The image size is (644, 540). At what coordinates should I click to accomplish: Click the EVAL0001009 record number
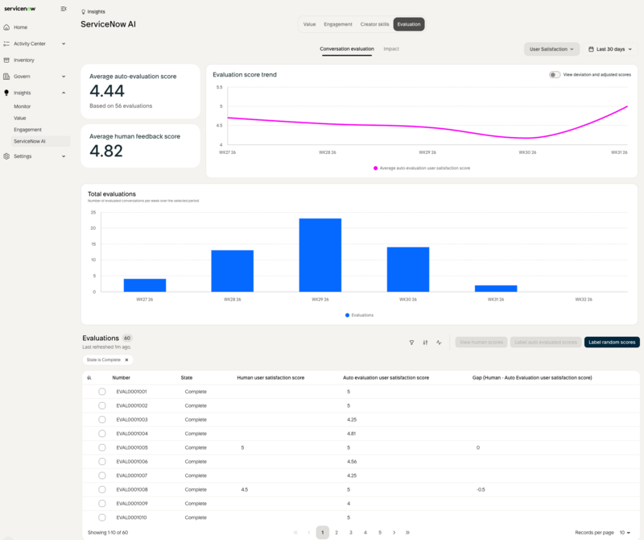pos(132,504)
